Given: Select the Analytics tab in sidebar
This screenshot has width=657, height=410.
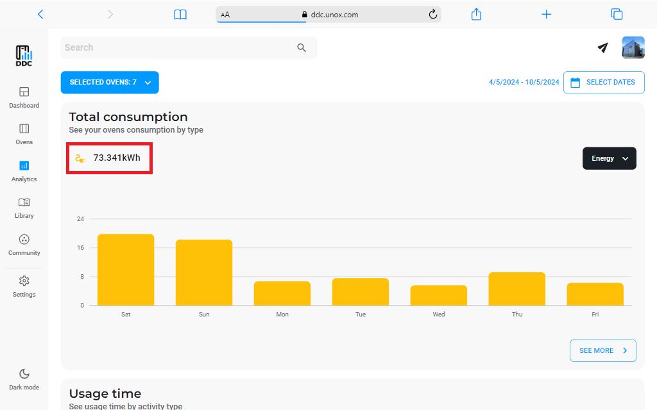Looking at the screenshot, I should [24, 171].
